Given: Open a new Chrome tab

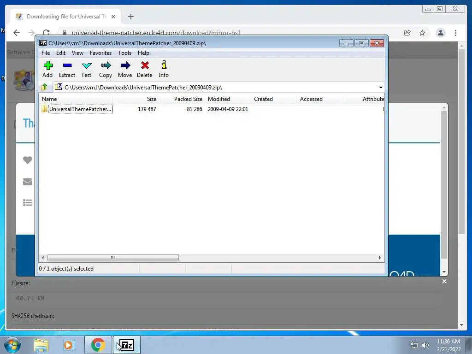Looking at the screenshot, I should [x=130, y=17].
